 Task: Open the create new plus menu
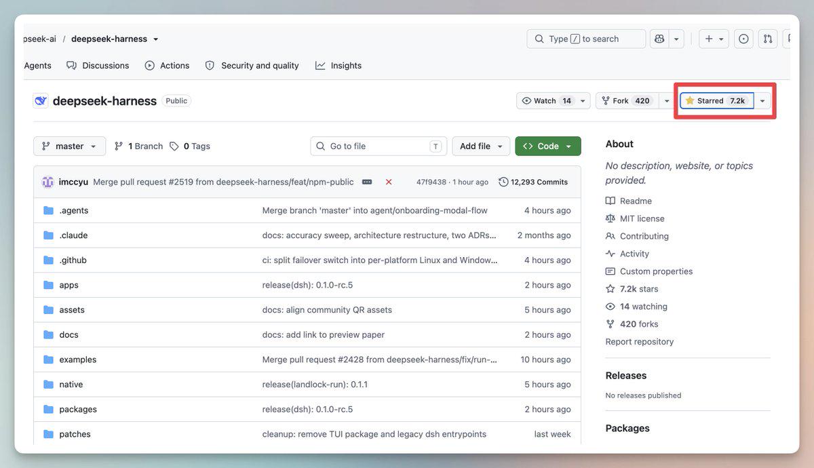point(714,39)
